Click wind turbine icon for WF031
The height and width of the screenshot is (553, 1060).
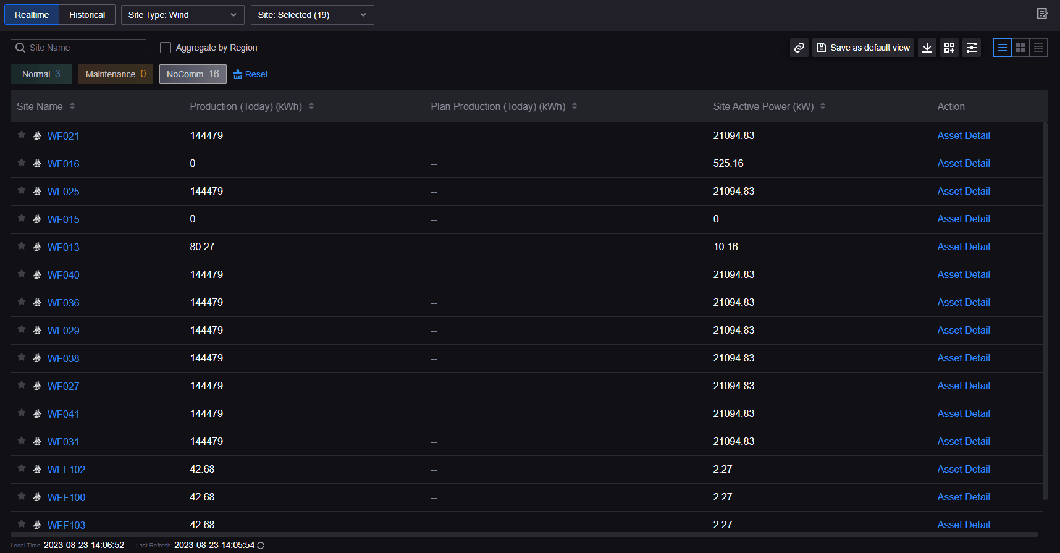click(x=37, y=441)
